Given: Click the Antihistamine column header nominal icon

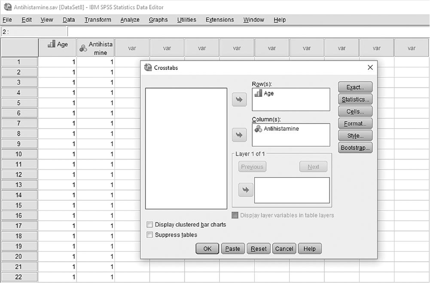Looking at the screenshot, I should coord(83,48).
